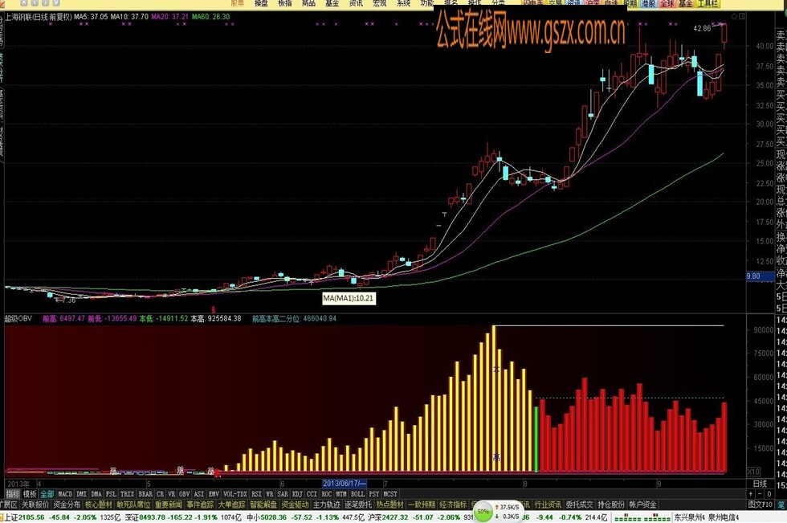Screen dimensions: 787x523
Task: Click the X10 scale label
Action: click(753, 472)
